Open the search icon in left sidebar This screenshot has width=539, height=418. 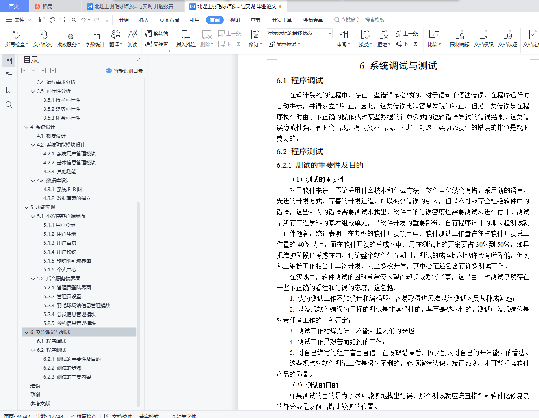coord(9,105)
